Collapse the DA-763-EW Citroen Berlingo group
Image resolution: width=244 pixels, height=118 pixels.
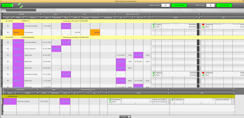click(x=3, y=37)
